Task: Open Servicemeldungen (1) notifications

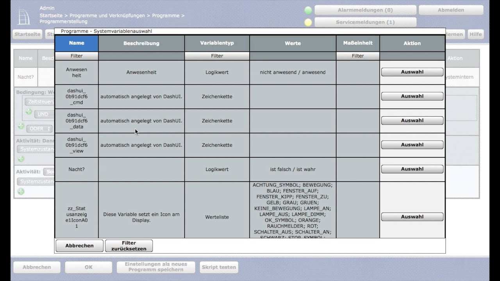Action: [x=365, y=22]
